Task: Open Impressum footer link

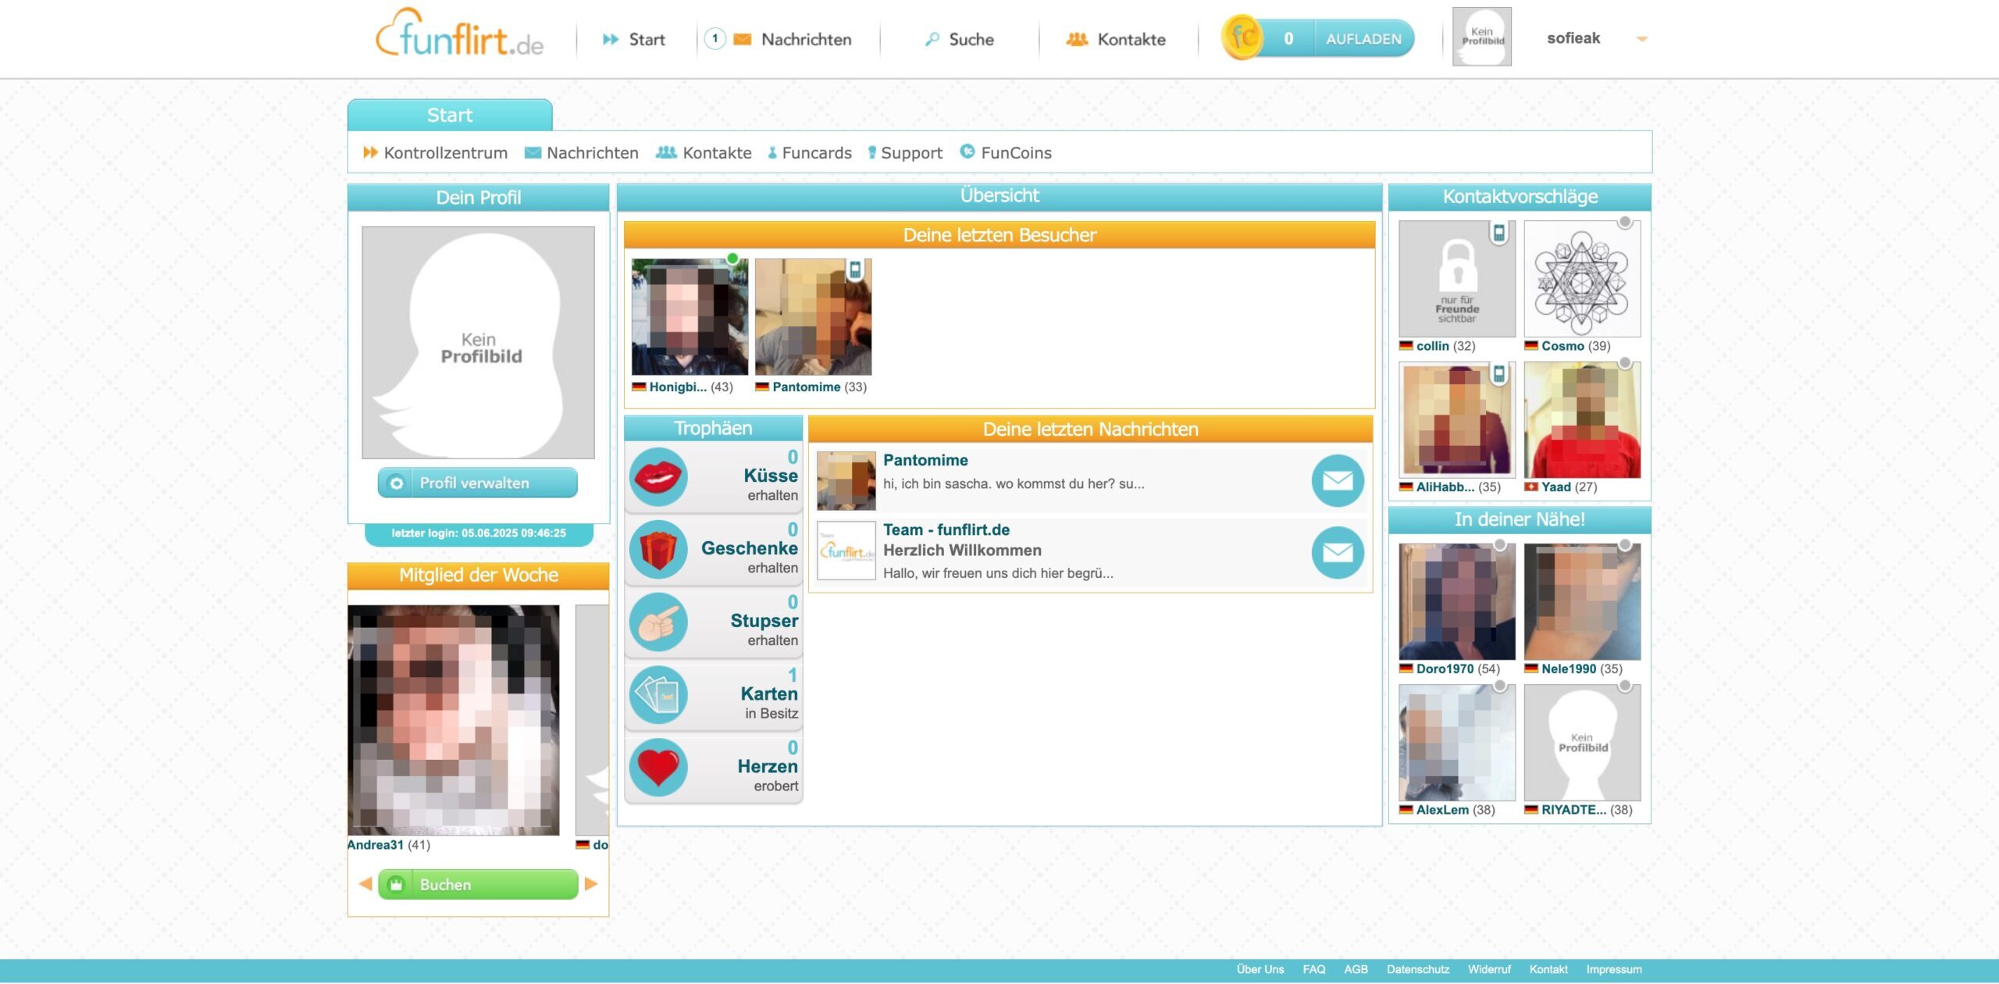Action: point(1614,969)
